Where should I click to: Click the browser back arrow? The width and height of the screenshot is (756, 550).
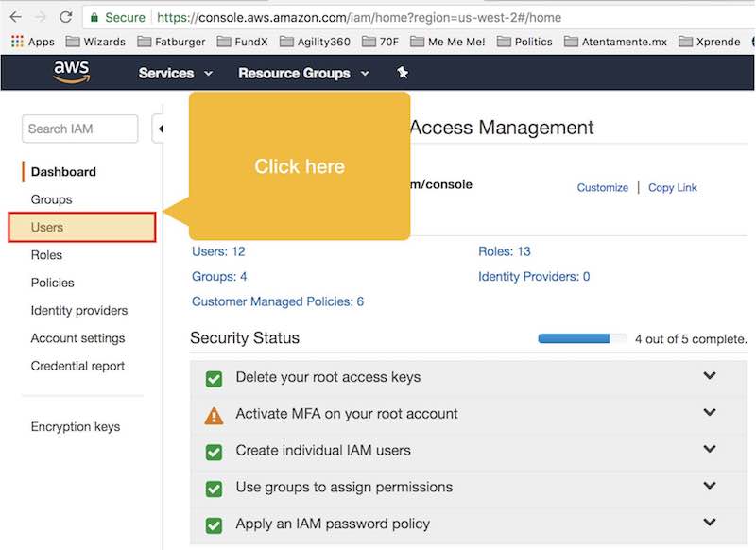16,17
